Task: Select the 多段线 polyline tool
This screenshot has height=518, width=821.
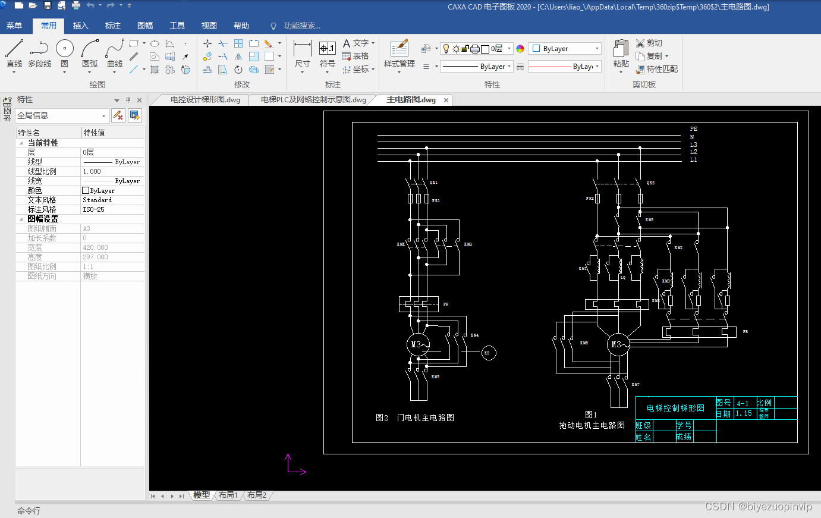Action: point(39,54)
